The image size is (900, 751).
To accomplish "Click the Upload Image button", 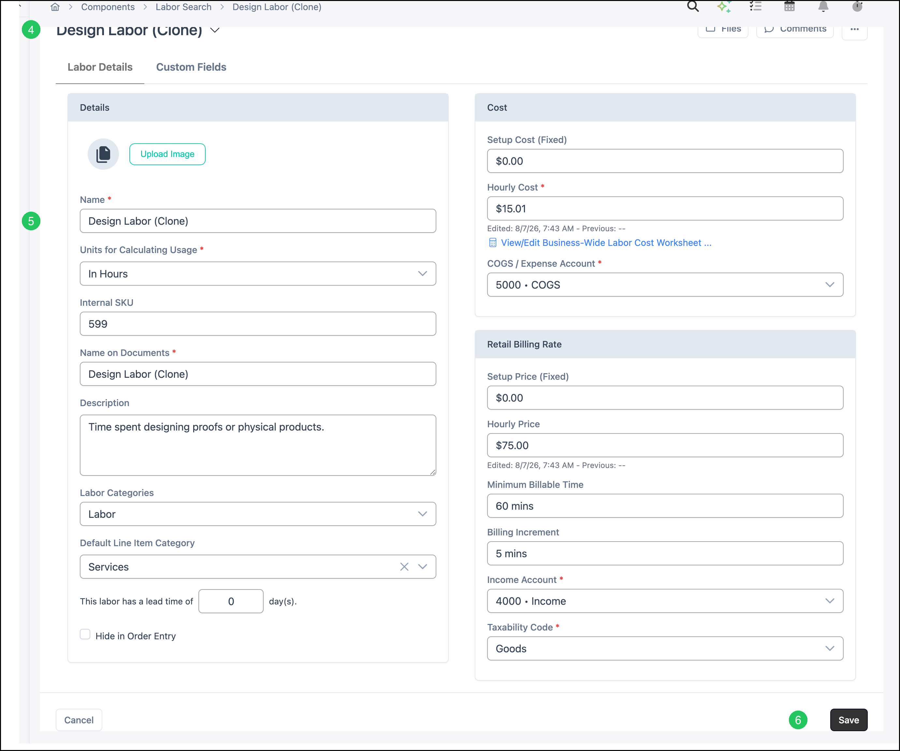I will (x=167, y=154).
